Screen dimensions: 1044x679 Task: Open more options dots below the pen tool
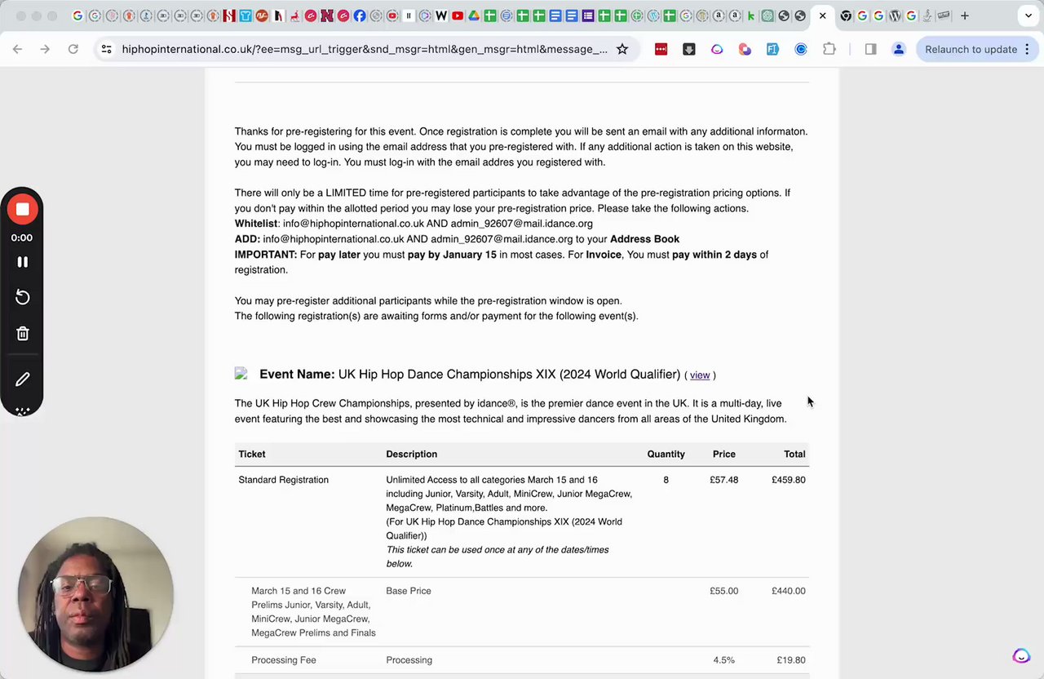22,410
